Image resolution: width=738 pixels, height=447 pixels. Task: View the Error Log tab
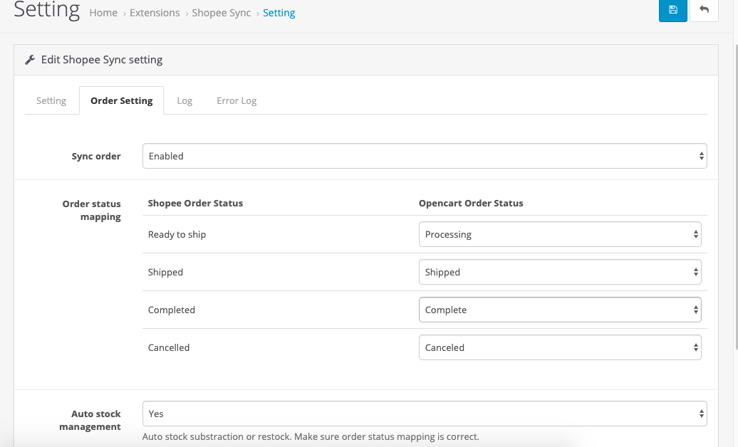pyautogui.click(x=237, y=100)
